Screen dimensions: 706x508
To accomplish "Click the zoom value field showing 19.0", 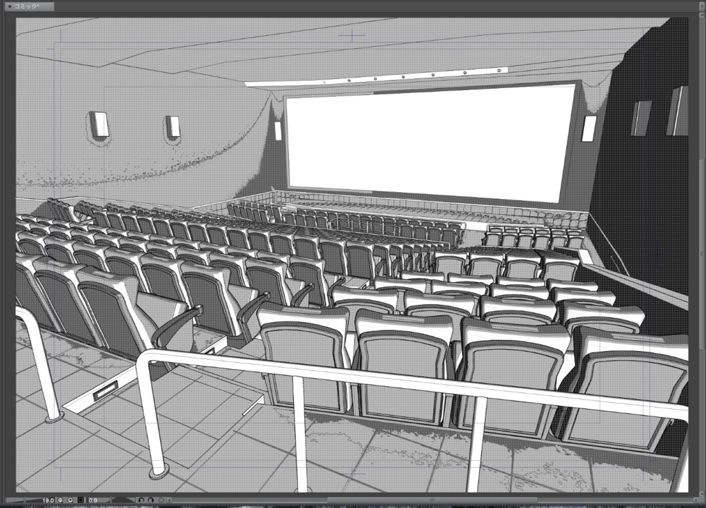I will pos(48,500).
